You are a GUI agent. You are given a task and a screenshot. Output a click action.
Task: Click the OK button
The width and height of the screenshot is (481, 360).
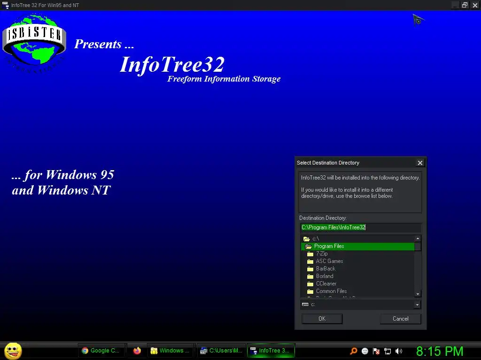pos(322,319)
